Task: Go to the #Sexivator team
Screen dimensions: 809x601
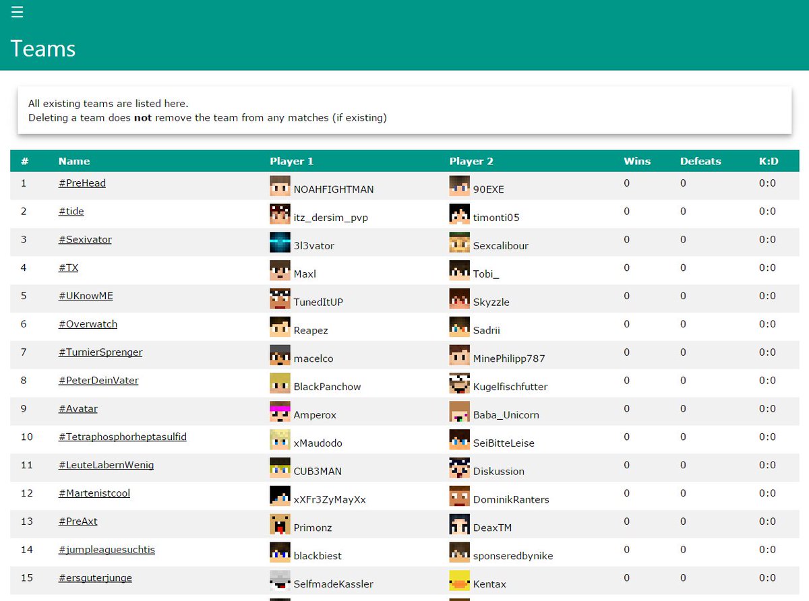Action: click(85, 240)
